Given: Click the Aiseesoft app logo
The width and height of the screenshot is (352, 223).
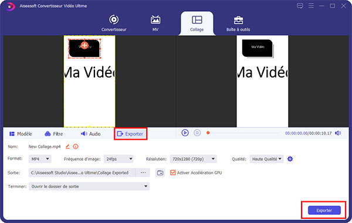Looking at the screenshot, I should [10, 6].
